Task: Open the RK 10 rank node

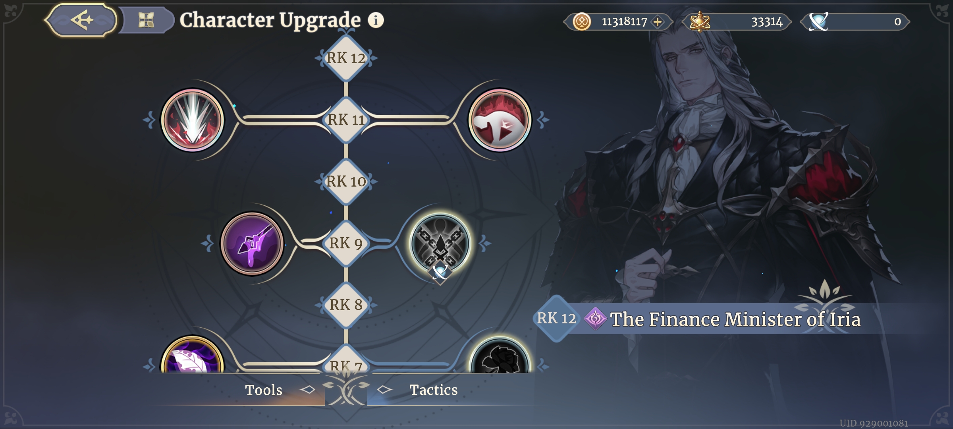Action: [346, 182]
